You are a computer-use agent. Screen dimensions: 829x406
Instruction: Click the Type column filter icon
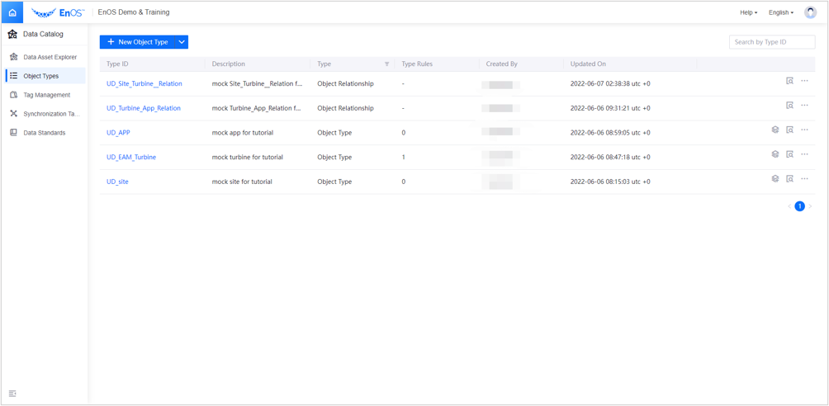386,64
